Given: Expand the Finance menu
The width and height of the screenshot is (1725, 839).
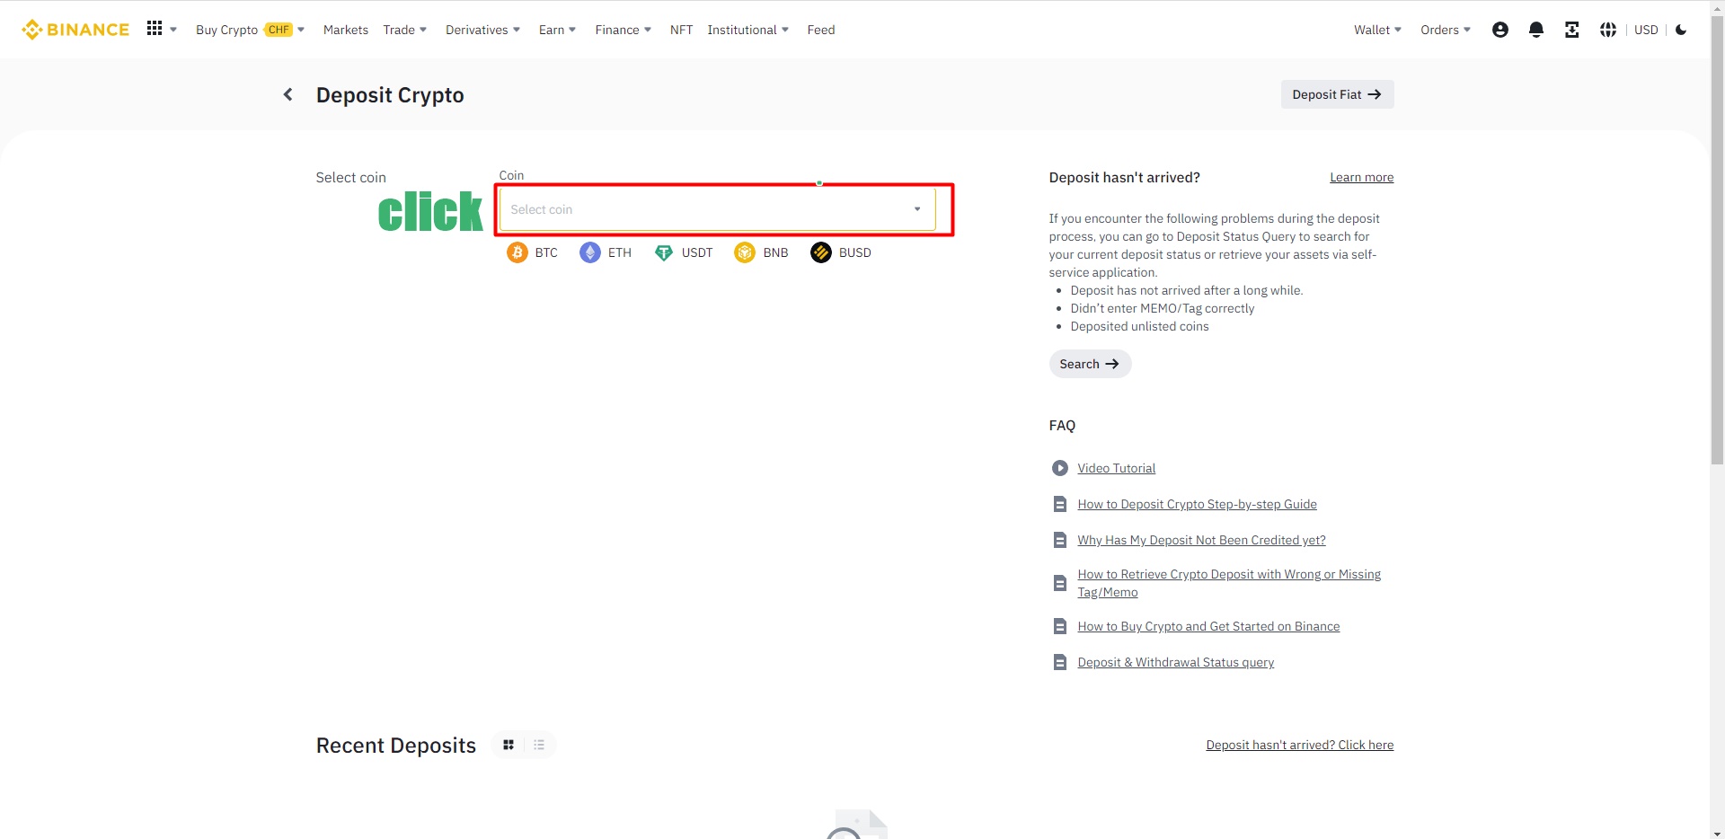Looking at the screenshot, I should [x=624, y=30].
